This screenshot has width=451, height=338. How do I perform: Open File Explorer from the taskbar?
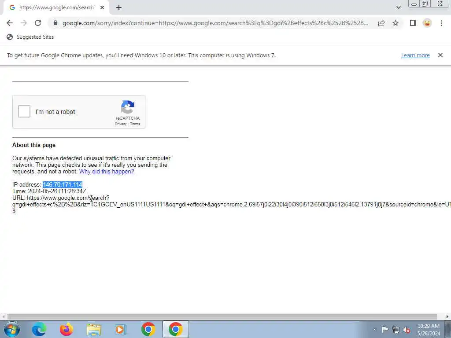(x=94, y=329)
